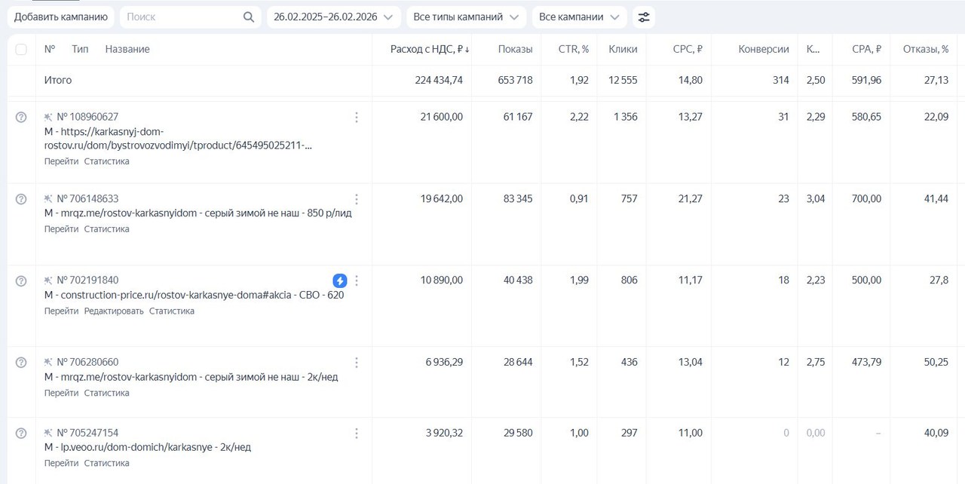Open the 'Все типы кампаний' dropdown
The width and height of the screenshot is (965, 484).
pos(465,17)
